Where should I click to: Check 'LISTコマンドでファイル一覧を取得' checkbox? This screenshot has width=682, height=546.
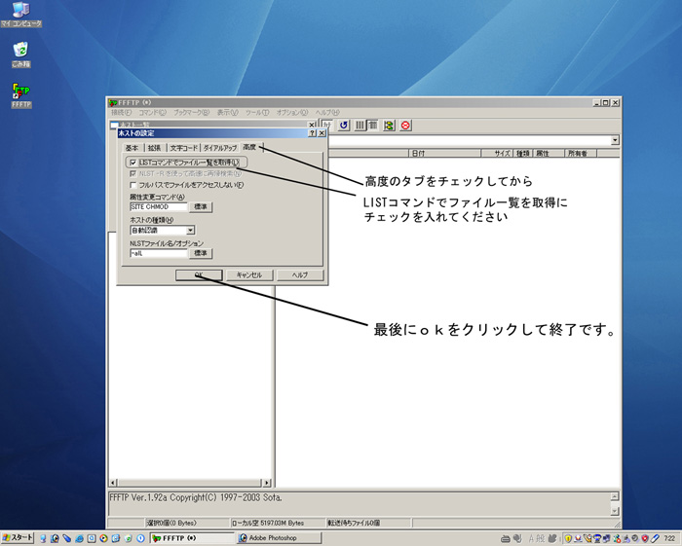tap(133, 163)
